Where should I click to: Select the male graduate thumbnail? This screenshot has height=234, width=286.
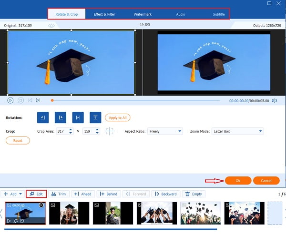[x=113, y=213]
